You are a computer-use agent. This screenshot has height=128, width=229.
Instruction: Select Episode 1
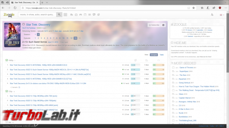pyautogui.click(x=35, y=38)
